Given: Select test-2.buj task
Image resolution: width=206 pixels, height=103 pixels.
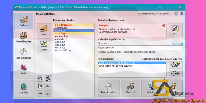Looking at the screenshot, I should [x=74, y=45].
